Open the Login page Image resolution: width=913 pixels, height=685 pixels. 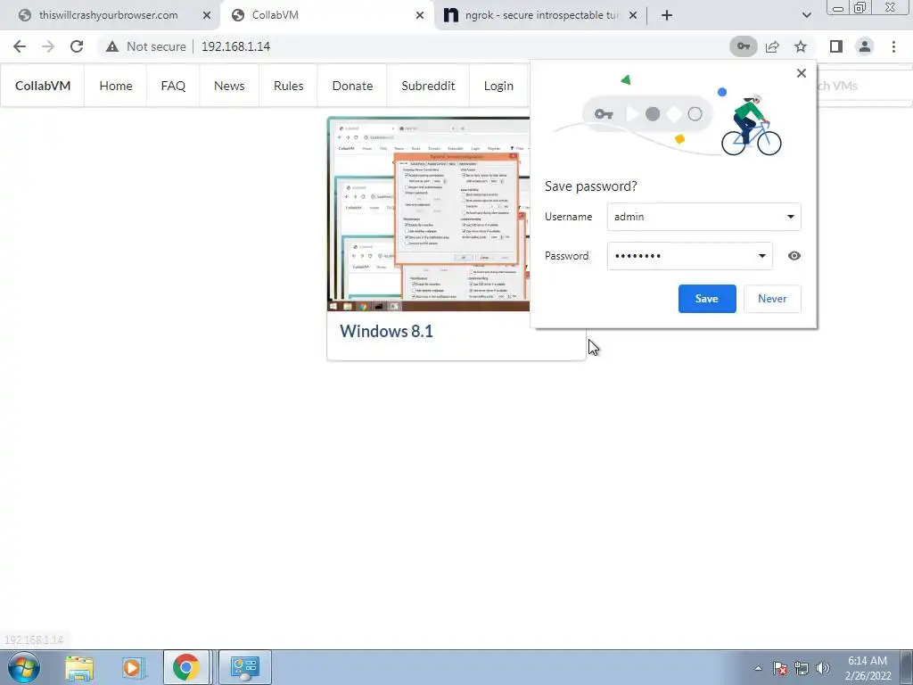coord(498,86)
